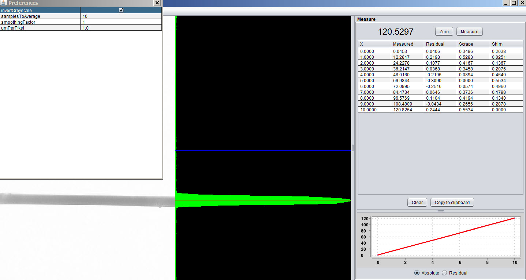Maximize the main application window
The width and height of the screenshot is (526, 280).
514,3
